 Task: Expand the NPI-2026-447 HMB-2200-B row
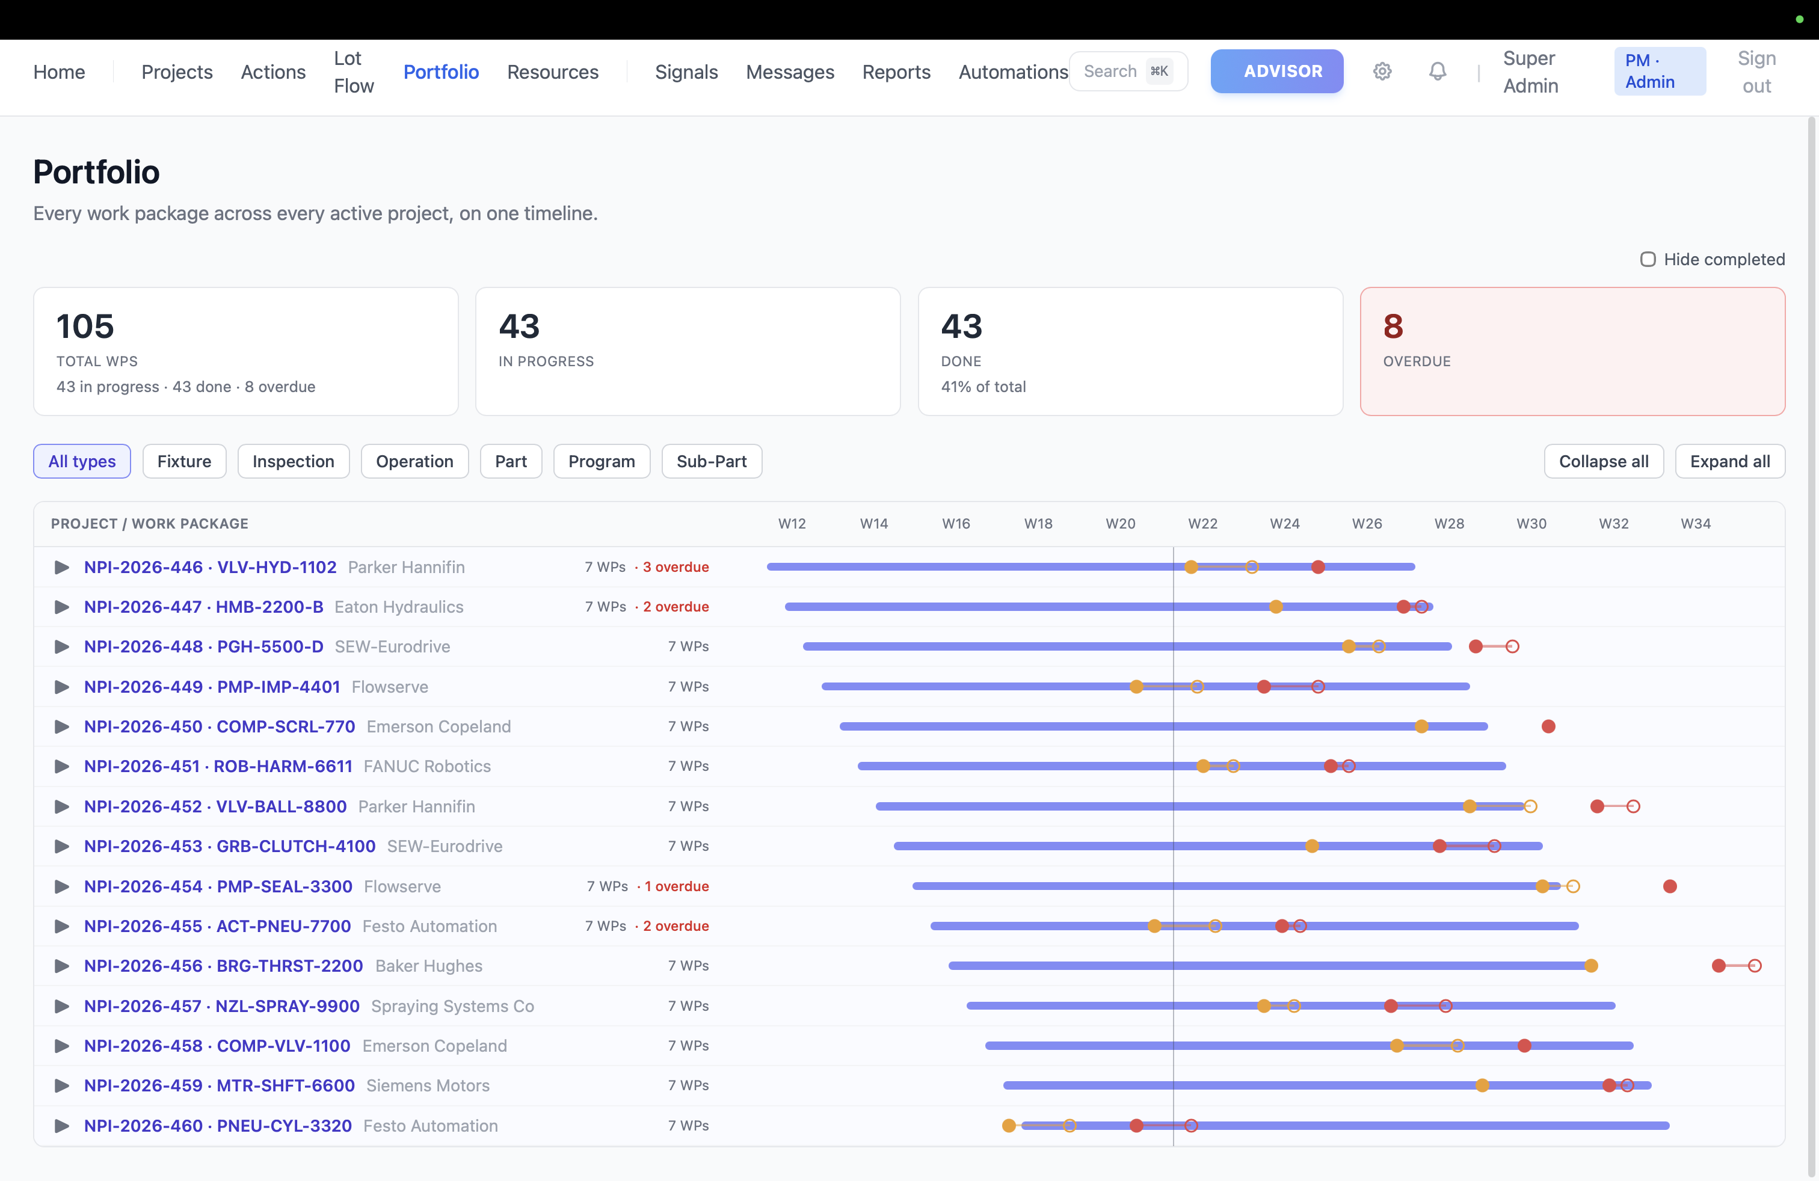[62, 607]
